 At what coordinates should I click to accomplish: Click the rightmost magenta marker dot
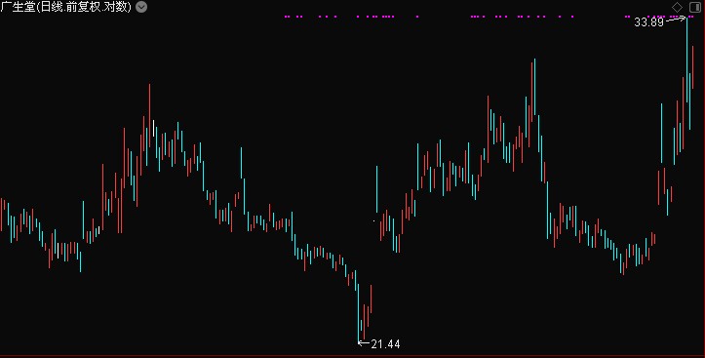click(692, 17)
